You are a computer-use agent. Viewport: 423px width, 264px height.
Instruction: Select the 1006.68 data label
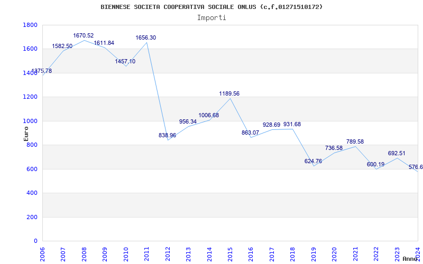point(209,115)
